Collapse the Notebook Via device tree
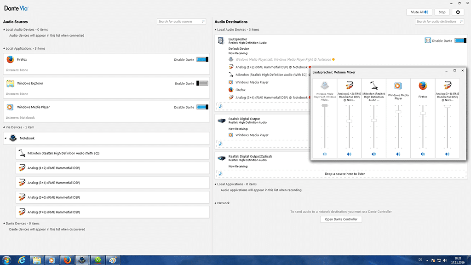The image size is (471, 265). click(6, 138)
